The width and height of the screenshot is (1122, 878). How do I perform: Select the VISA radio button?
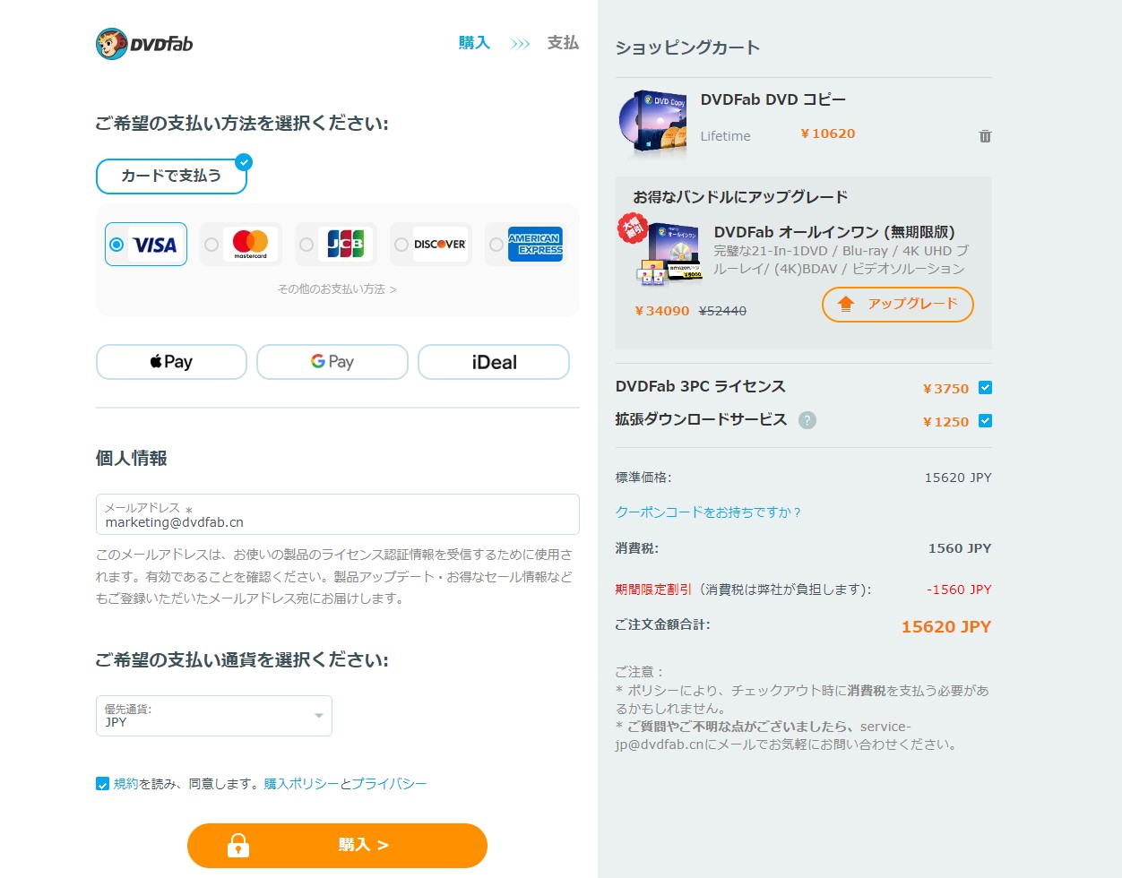pos(117,245)
